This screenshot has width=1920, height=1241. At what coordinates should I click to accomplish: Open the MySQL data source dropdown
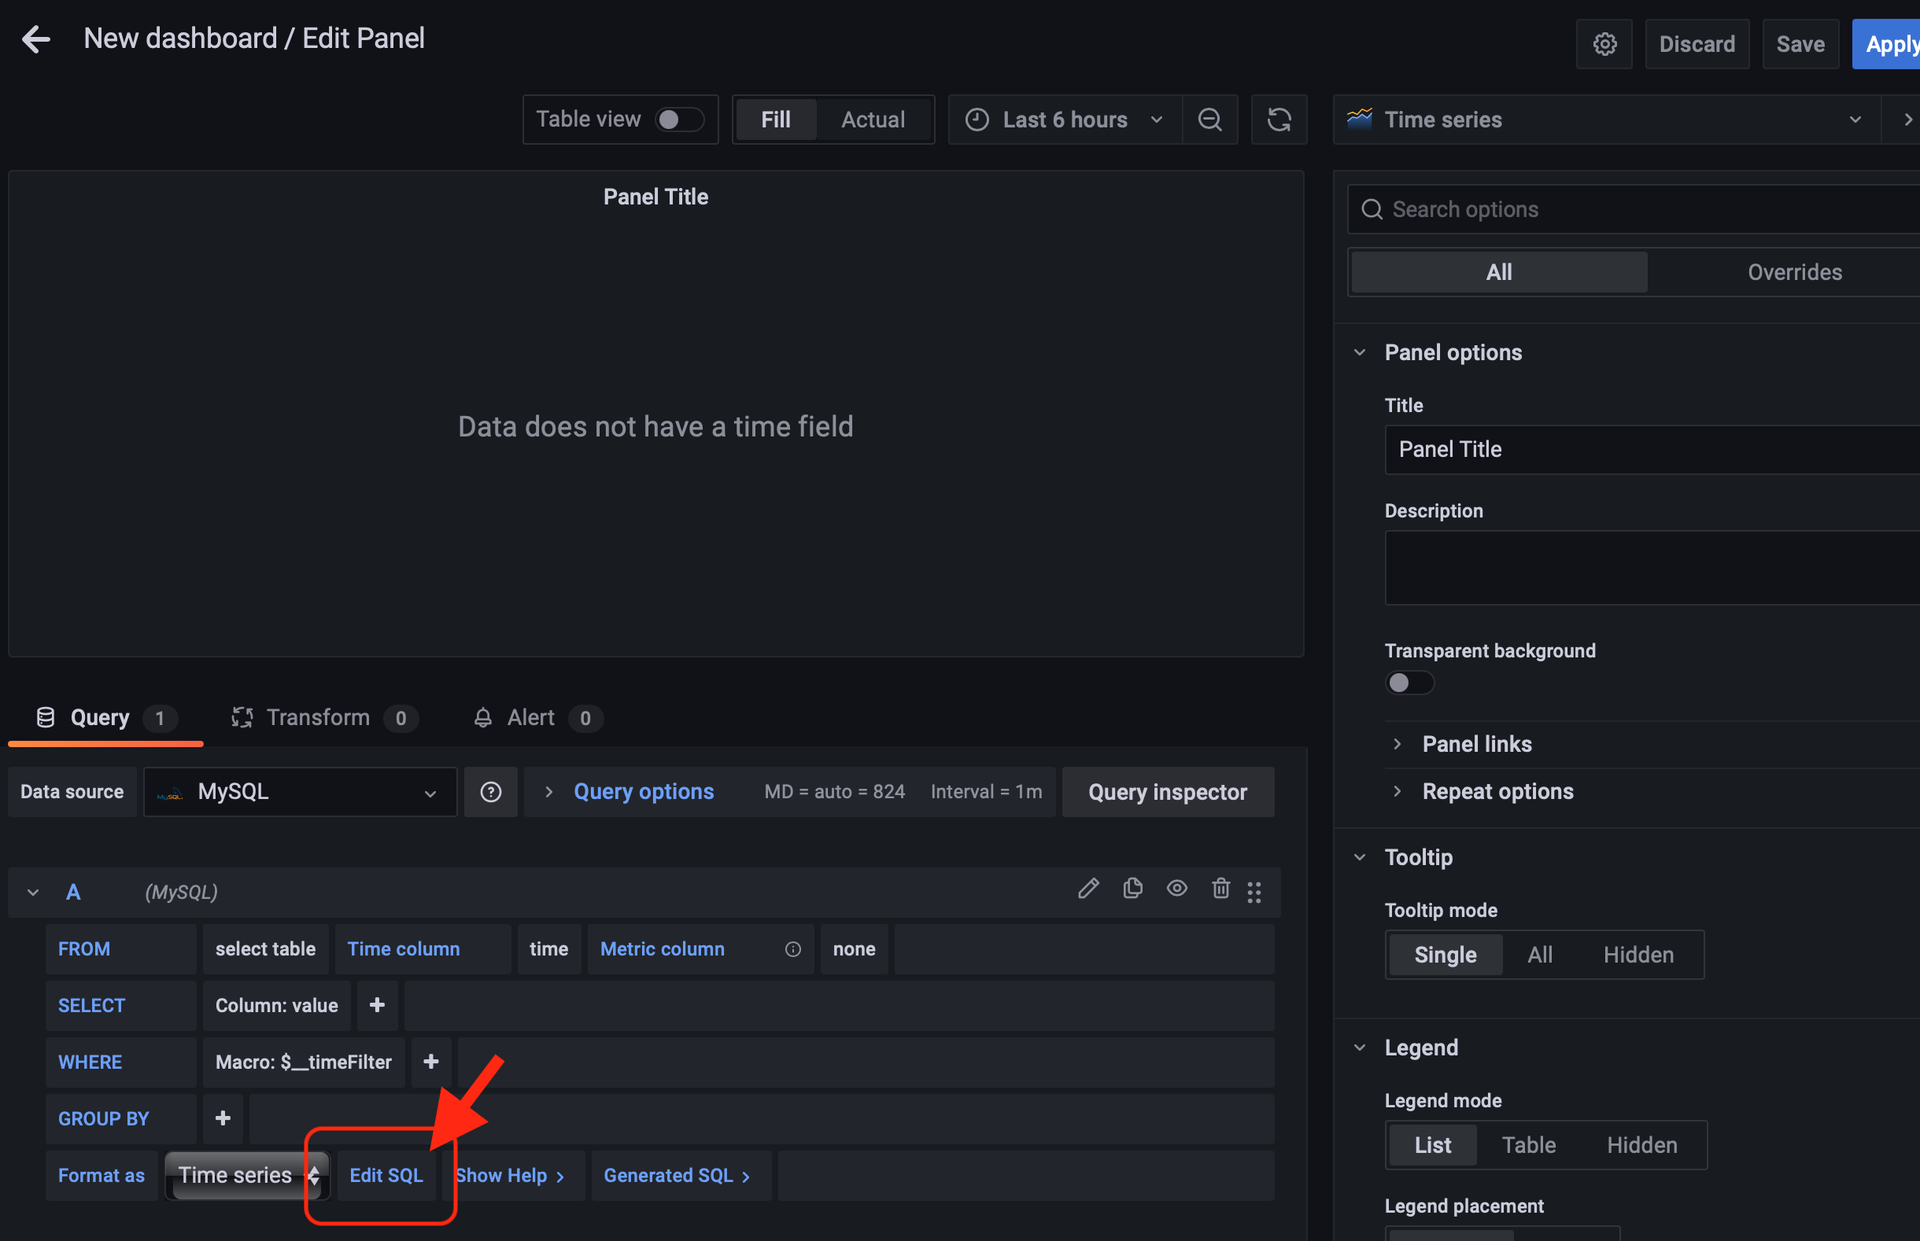[300, 791]
